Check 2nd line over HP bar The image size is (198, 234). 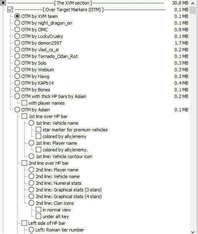(x=24, y=163)
